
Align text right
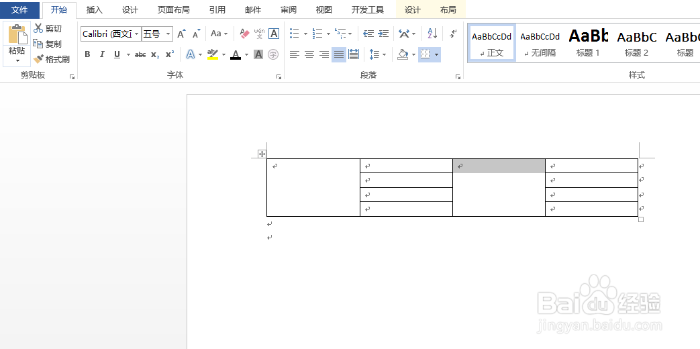(x=324, y=54)
